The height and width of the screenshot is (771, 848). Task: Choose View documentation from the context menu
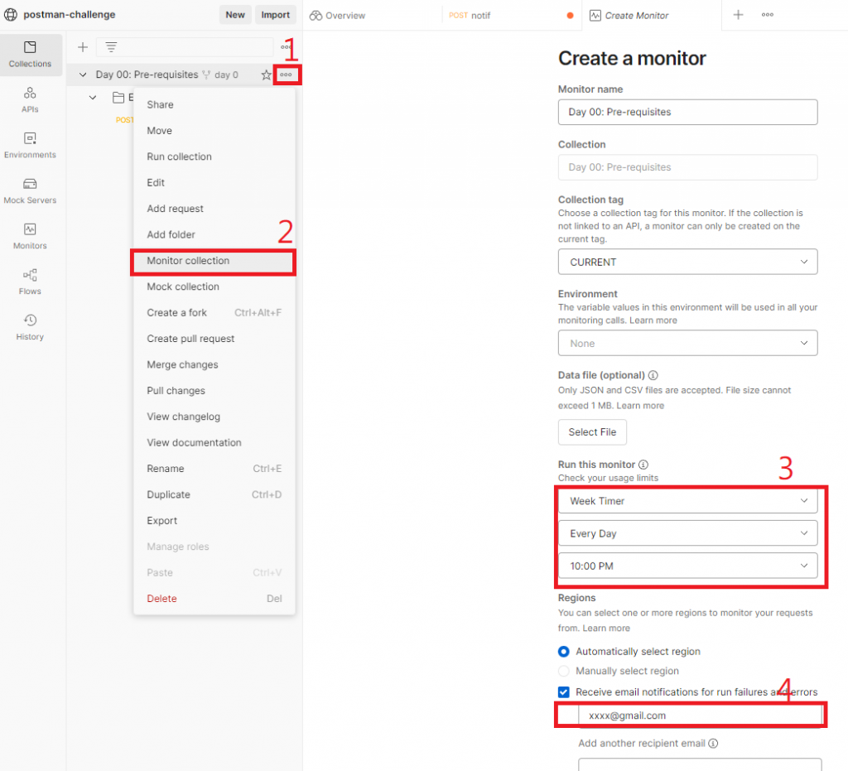[214, 442]
